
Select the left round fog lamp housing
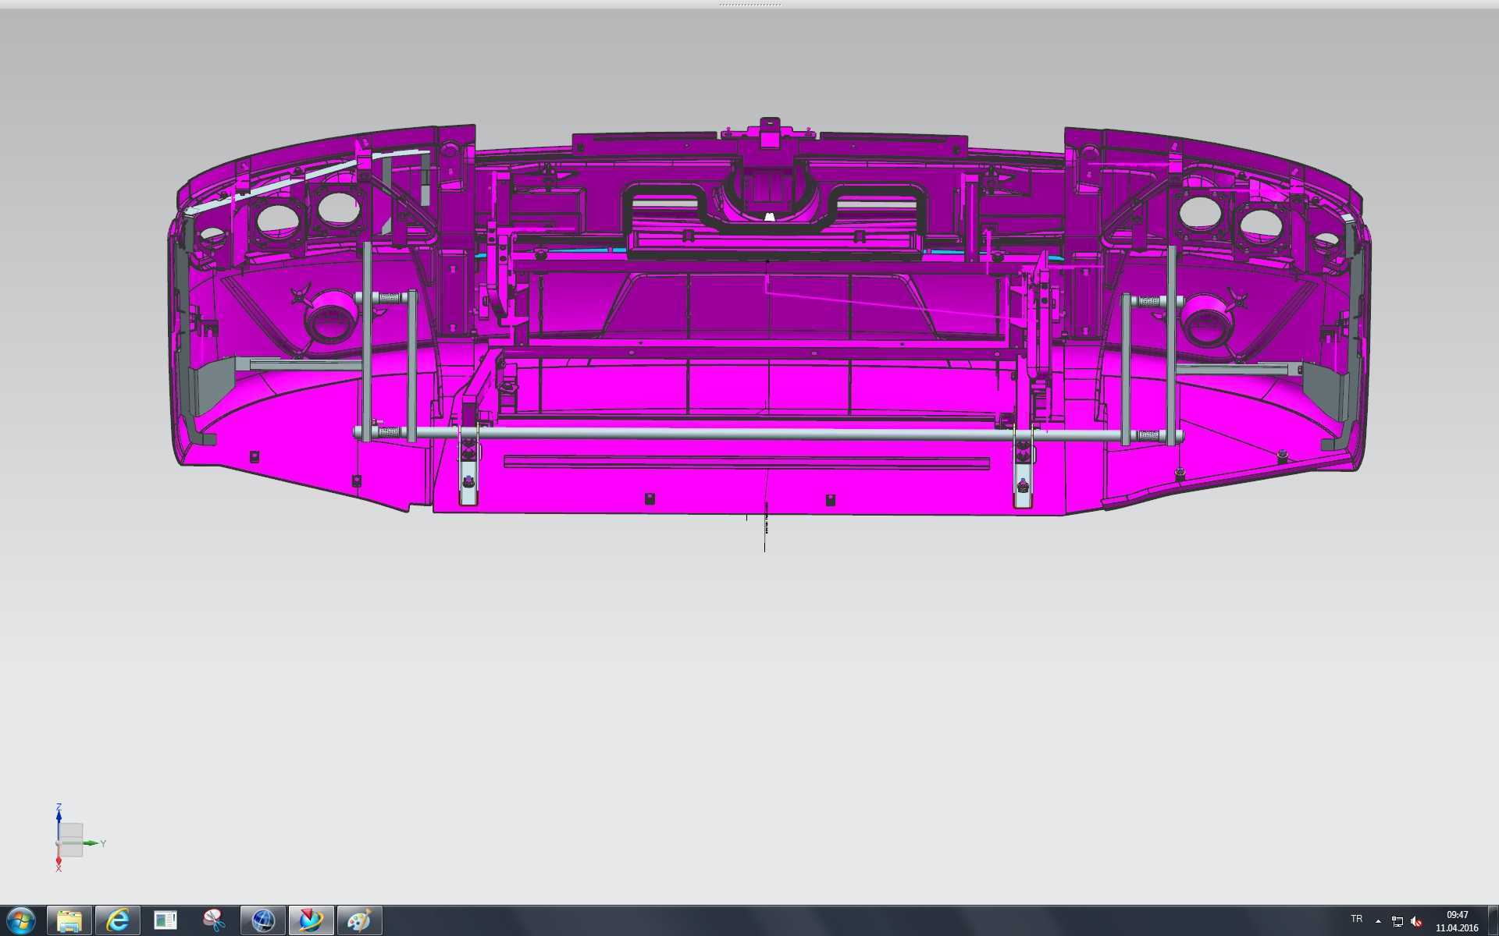(x=329, y=317)
